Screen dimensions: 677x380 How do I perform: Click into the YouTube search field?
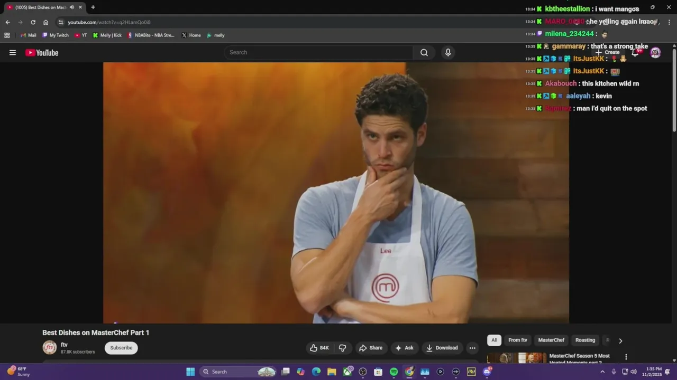coord(318,52)
